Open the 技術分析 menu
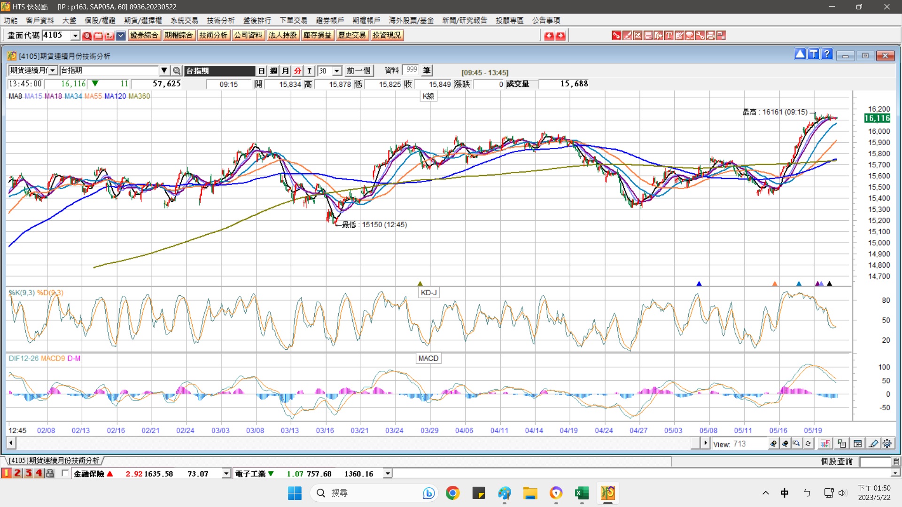The width and height of the screenshot is (902, 507). [x=220, y=20]
